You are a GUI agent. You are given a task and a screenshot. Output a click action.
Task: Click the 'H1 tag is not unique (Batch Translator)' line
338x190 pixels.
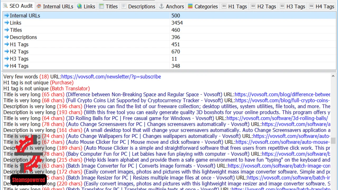point(47,88)
